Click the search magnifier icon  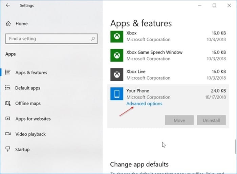click(x=93, y=39)
